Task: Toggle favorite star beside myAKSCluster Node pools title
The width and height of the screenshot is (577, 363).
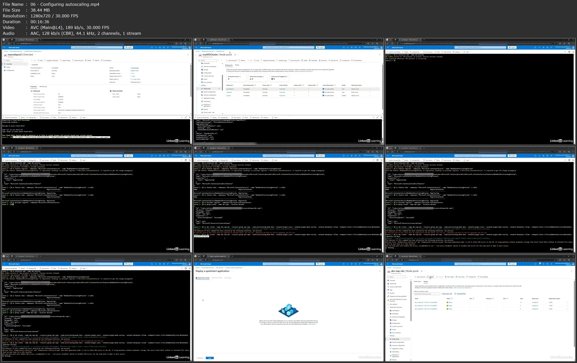Action: point(235,55)
